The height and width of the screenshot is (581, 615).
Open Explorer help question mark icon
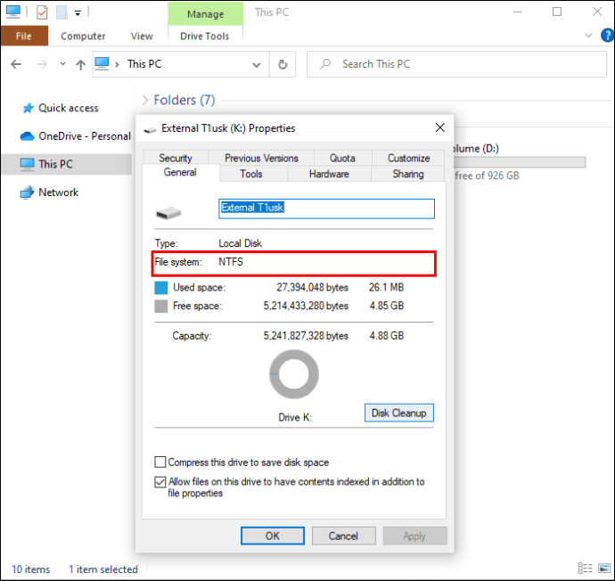click(607, 36)
